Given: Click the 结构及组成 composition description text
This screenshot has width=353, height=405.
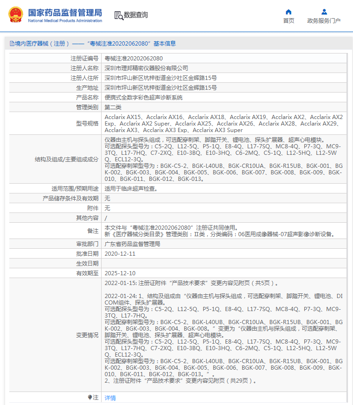Looking at the screenshot, I should tap(224, 159).
